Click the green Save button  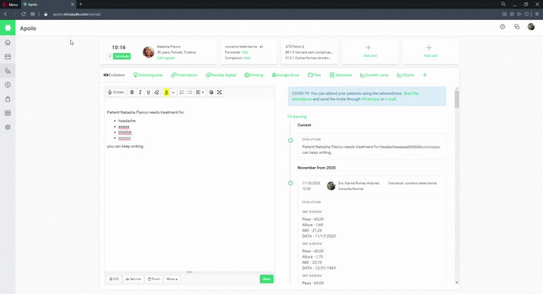[266, 279]
